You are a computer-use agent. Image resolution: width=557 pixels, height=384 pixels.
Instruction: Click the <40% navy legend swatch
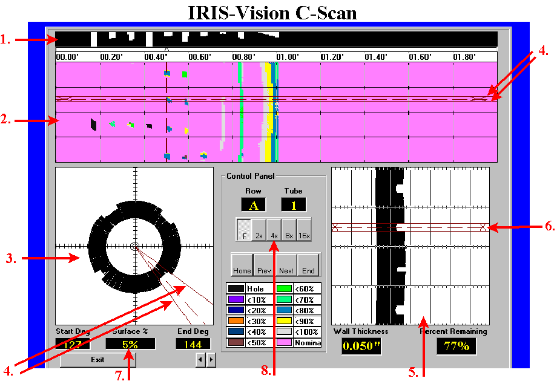click(236, 331)
